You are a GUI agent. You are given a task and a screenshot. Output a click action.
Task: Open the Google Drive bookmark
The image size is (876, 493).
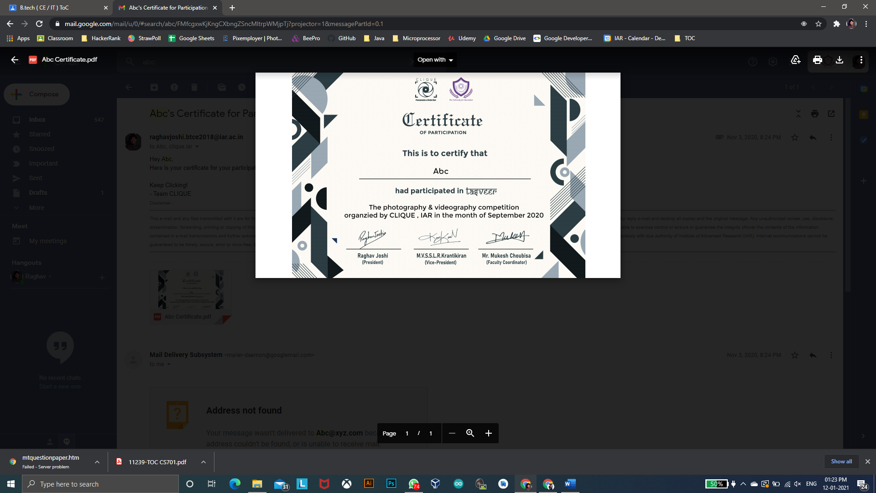[505, 38]
